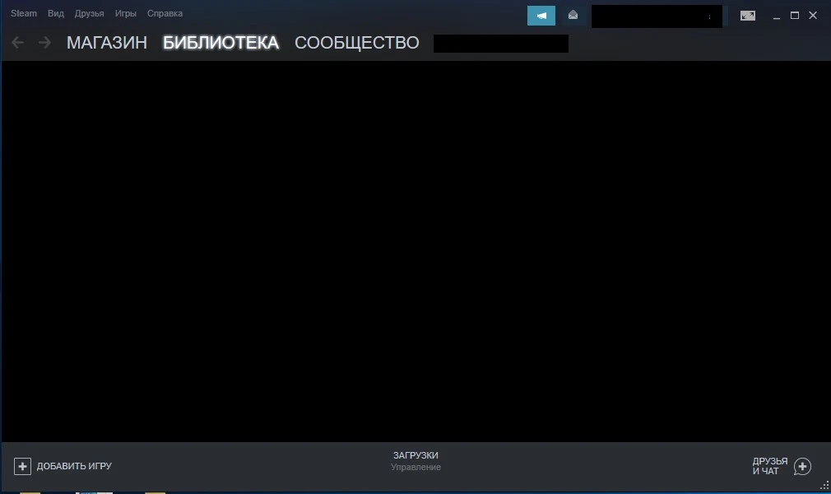Open the Друзья menu
Image resolution: width=831 pixels, height=494 pixels.
click(x=89, y=13)
